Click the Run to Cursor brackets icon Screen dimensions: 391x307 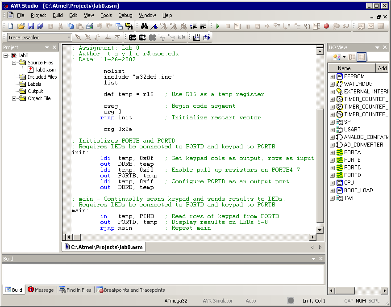[x=307, y=26]
